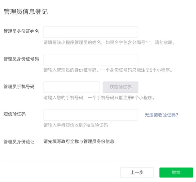
Task: Click the 管理员手机号码 field label
Action: tap(19, 87)
